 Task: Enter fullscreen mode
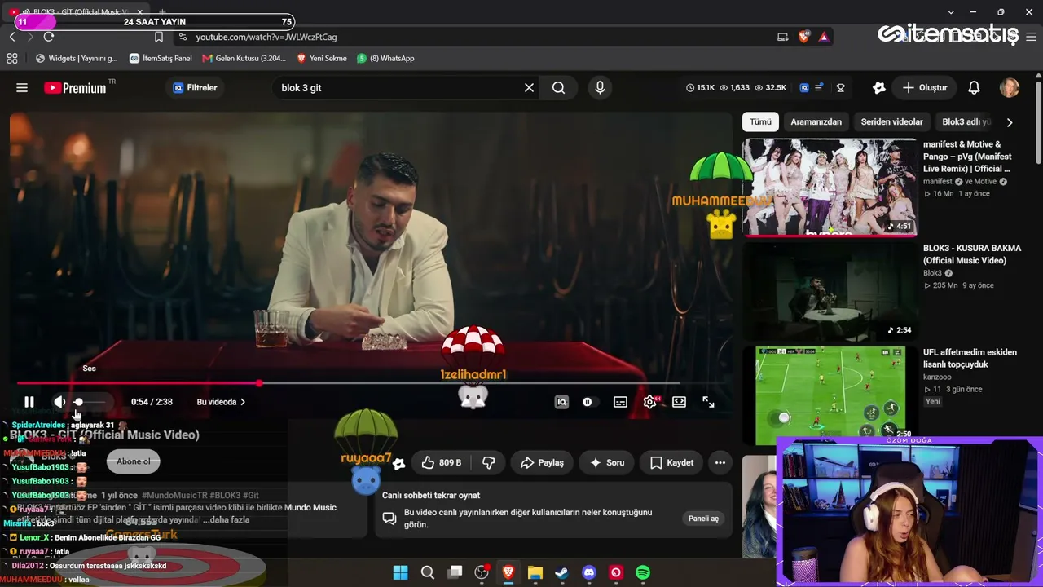(x=708, y=402)
